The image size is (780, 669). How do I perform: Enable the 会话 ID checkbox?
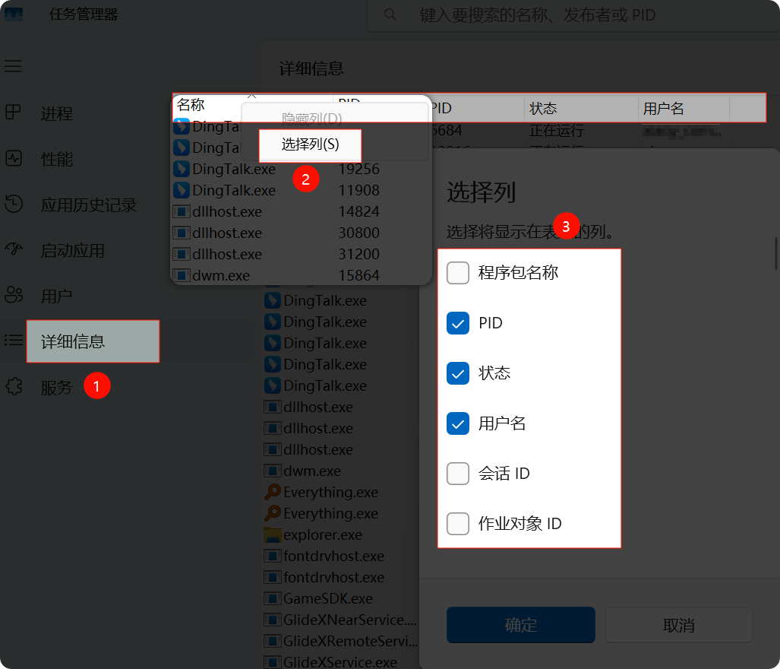click(x=458, y=474)
